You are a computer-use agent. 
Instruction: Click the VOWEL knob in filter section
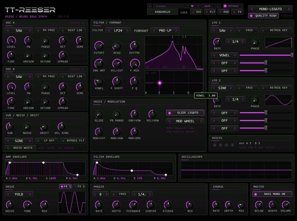[x=99, y=81]
